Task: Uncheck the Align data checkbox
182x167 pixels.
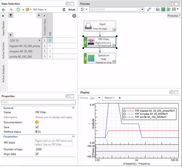Action: [x=37, y=154]
